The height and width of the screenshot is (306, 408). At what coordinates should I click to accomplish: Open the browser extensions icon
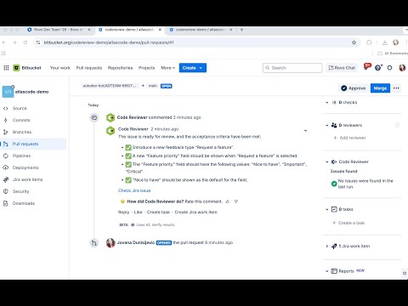[369, 42]
